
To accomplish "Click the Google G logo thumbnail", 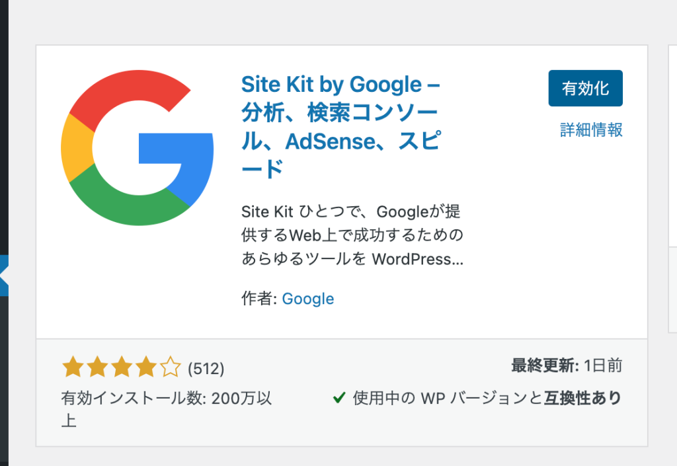I will point(138,147).
